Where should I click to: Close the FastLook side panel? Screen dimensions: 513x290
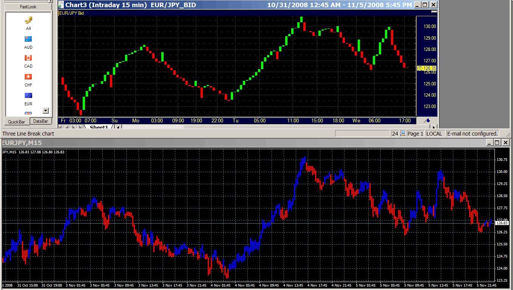pos(51,1)
